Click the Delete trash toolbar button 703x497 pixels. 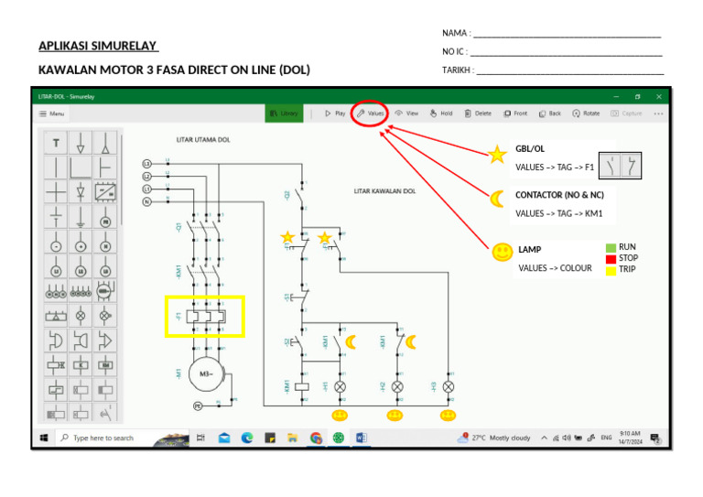pos(478,113)
